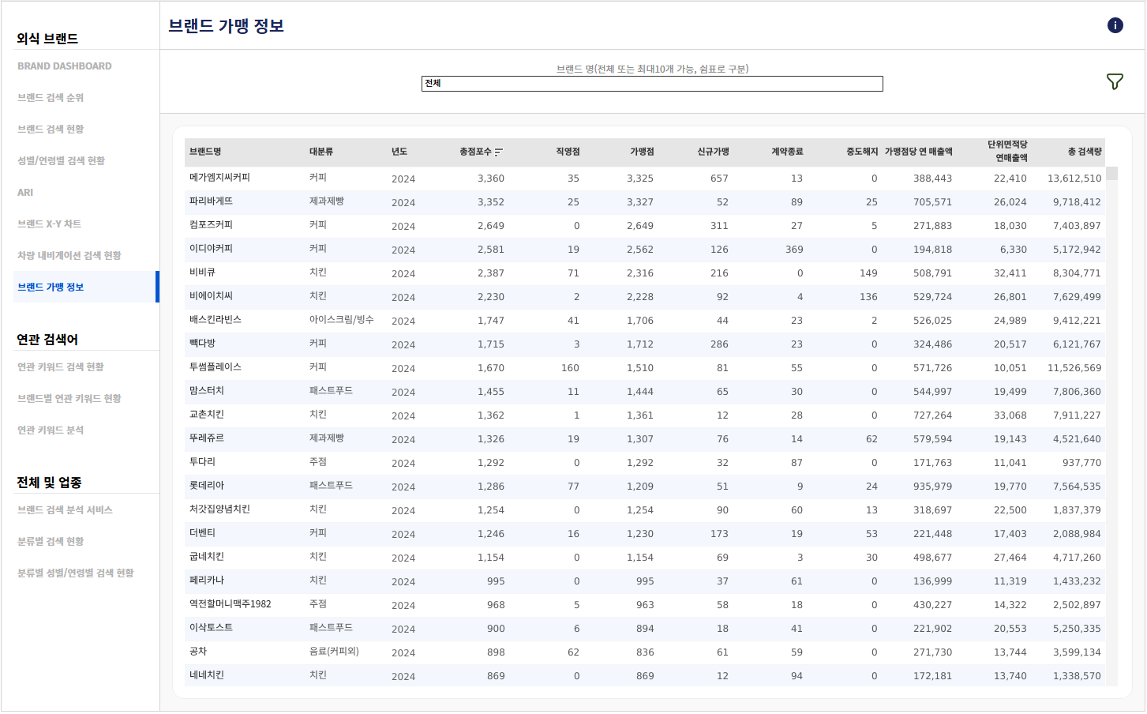
Task: Click the table vertical scrollbar thumb
Action: [x=1111, y=174]
